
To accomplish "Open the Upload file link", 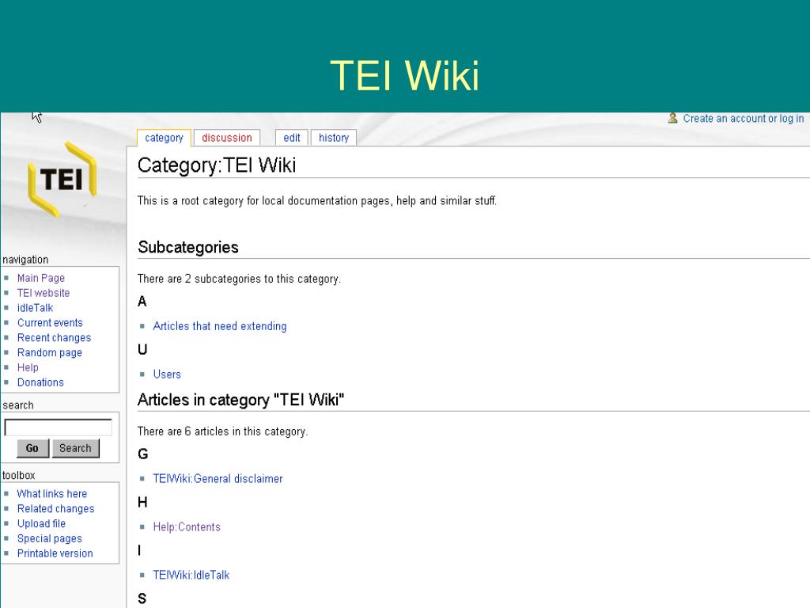I will 41,524.
